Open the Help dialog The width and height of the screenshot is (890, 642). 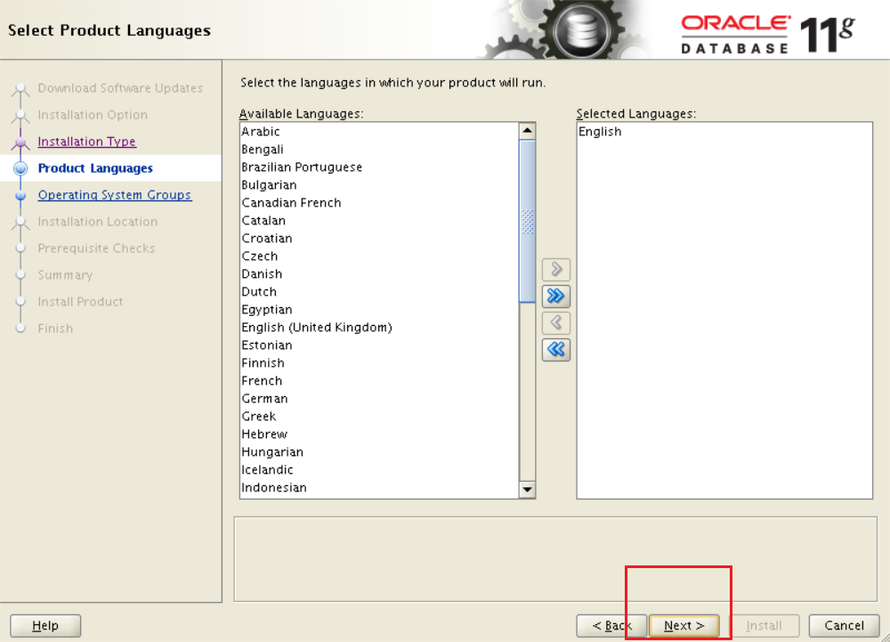pyautogui.click(x=45, y=626)
